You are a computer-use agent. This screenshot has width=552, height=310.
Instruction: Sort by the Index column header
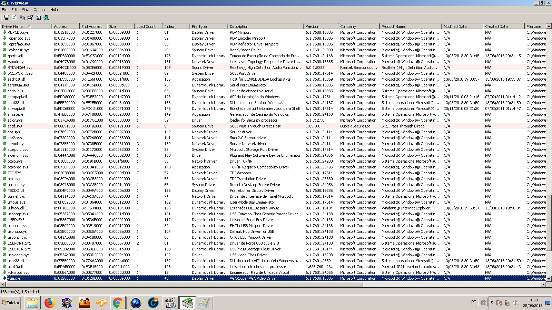tap(176, 27)
